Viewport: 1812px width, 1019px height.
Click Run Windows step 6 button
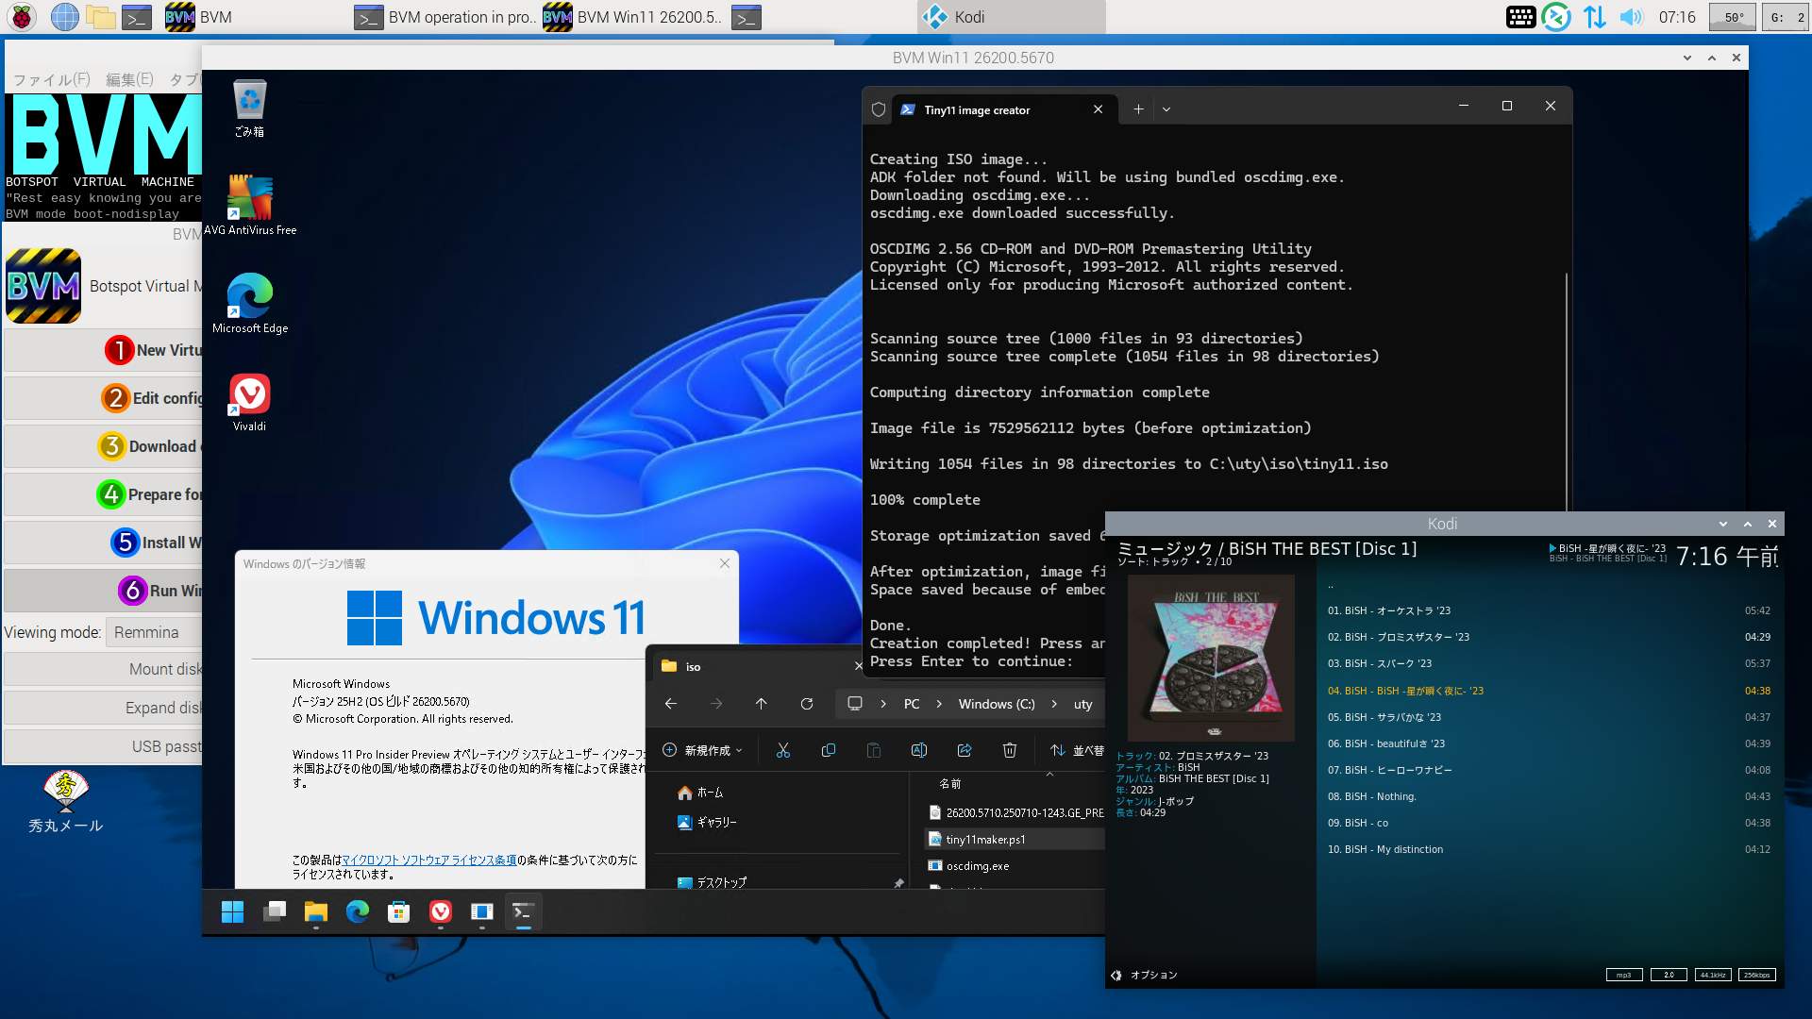coord(102,591)
